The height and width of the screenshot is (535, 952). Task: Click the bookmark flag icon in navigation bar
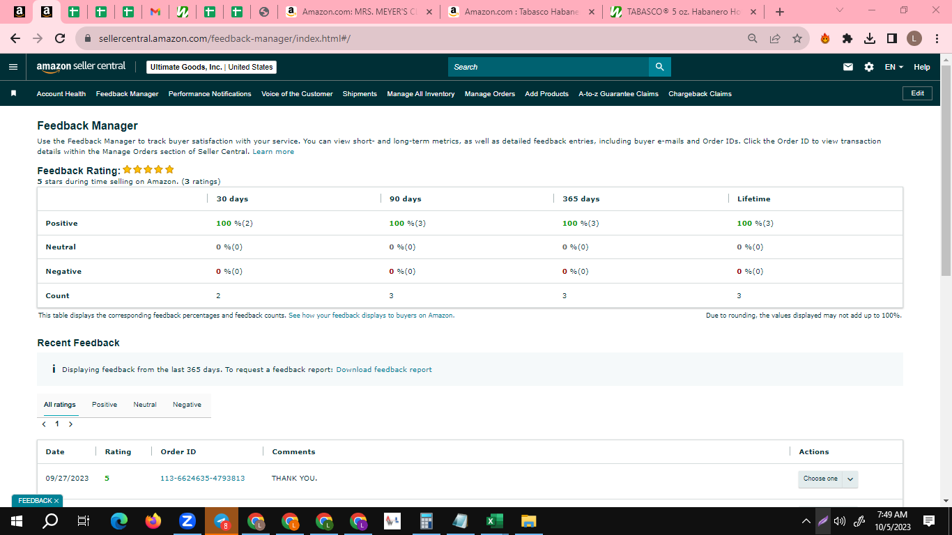point(13,93)
